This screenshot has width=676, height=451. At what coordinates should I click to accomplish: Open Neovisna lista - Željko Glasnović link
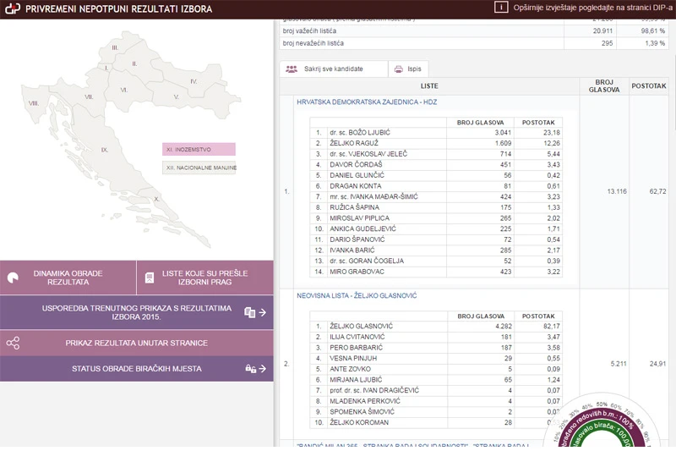(x=357, y=295)
